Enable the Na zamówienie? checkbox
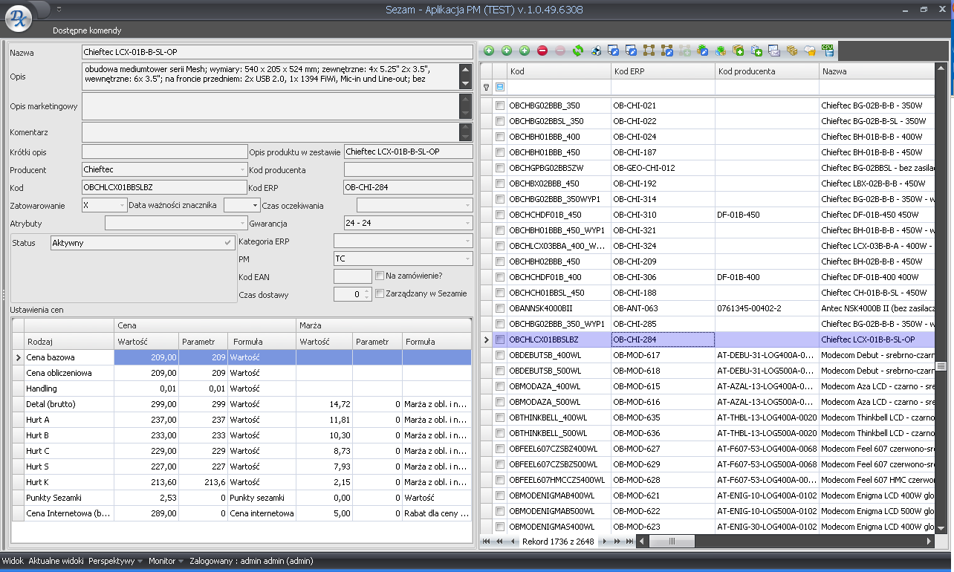Screen dimensions: 954x572 click(380, 276)
